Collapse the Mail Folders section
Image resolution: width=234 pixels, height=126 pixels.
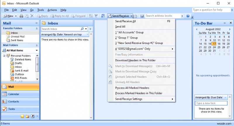[x=37, y=45]
